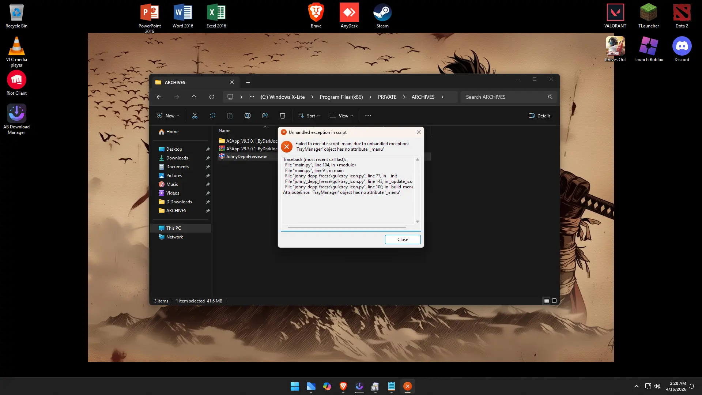Switch to details list view in status bar
This screenshot has width=702, height=395.
pos(546,301)
